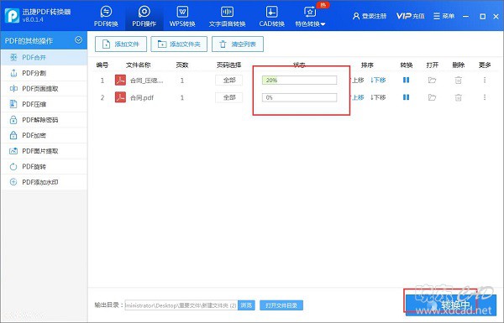Click the 文件名称 column header
This screenshot has width=504, height=323.
click(x=138, y=65)
